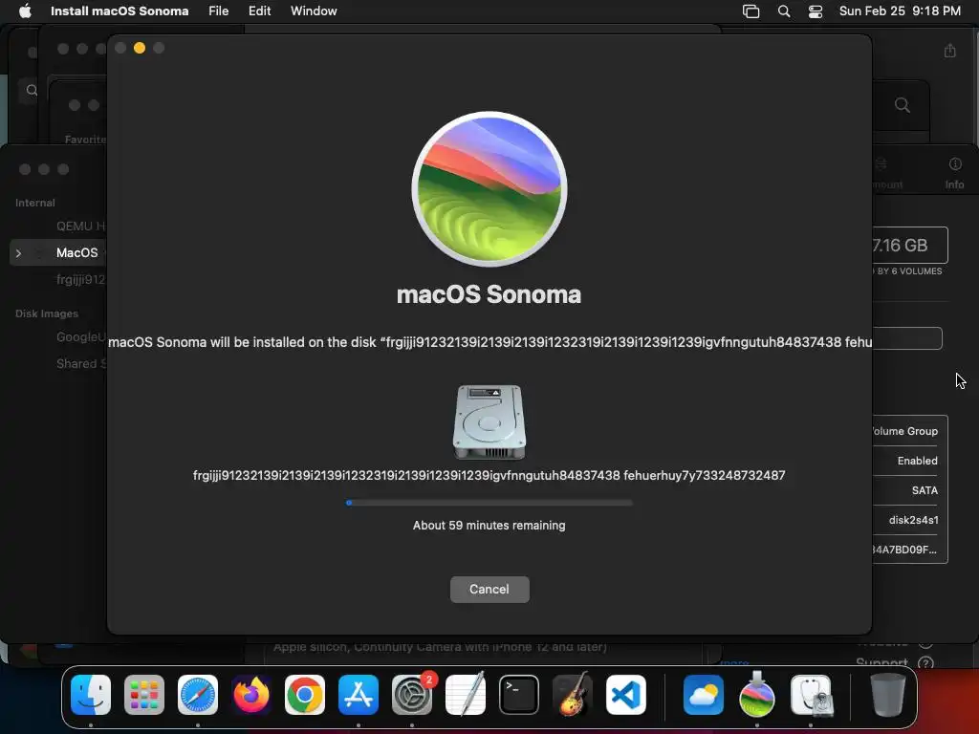Image resolution: width=979 pixels, height=734 pixels.
Task: Open Terminal from the Dock
Action: point(519,695)
